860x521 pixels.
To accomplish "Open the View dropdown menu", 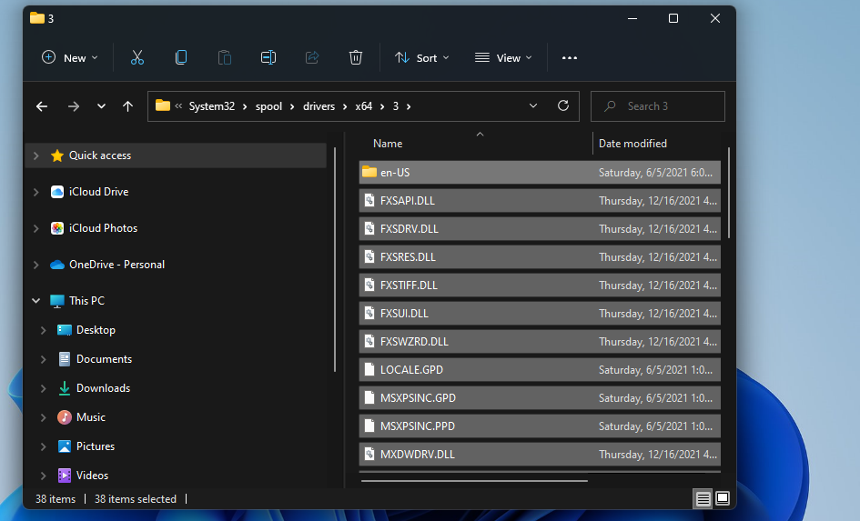I will pyautogui.click(x=503, y=57).
